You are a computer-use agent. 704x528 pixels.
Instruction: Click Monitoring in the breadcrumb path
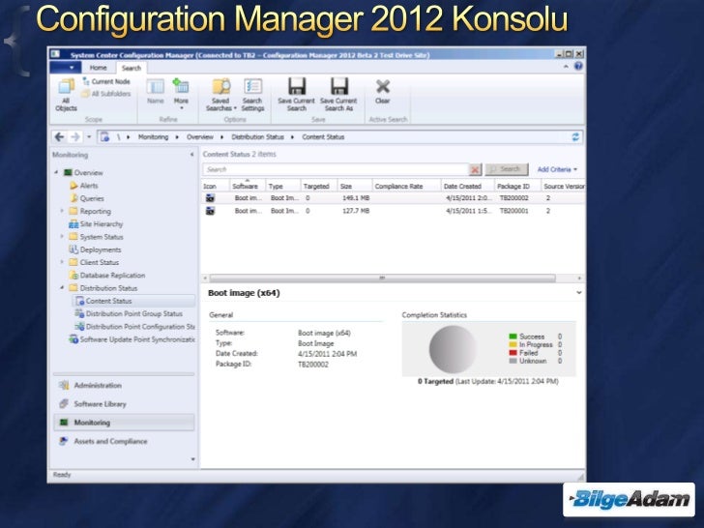point(153,137)
